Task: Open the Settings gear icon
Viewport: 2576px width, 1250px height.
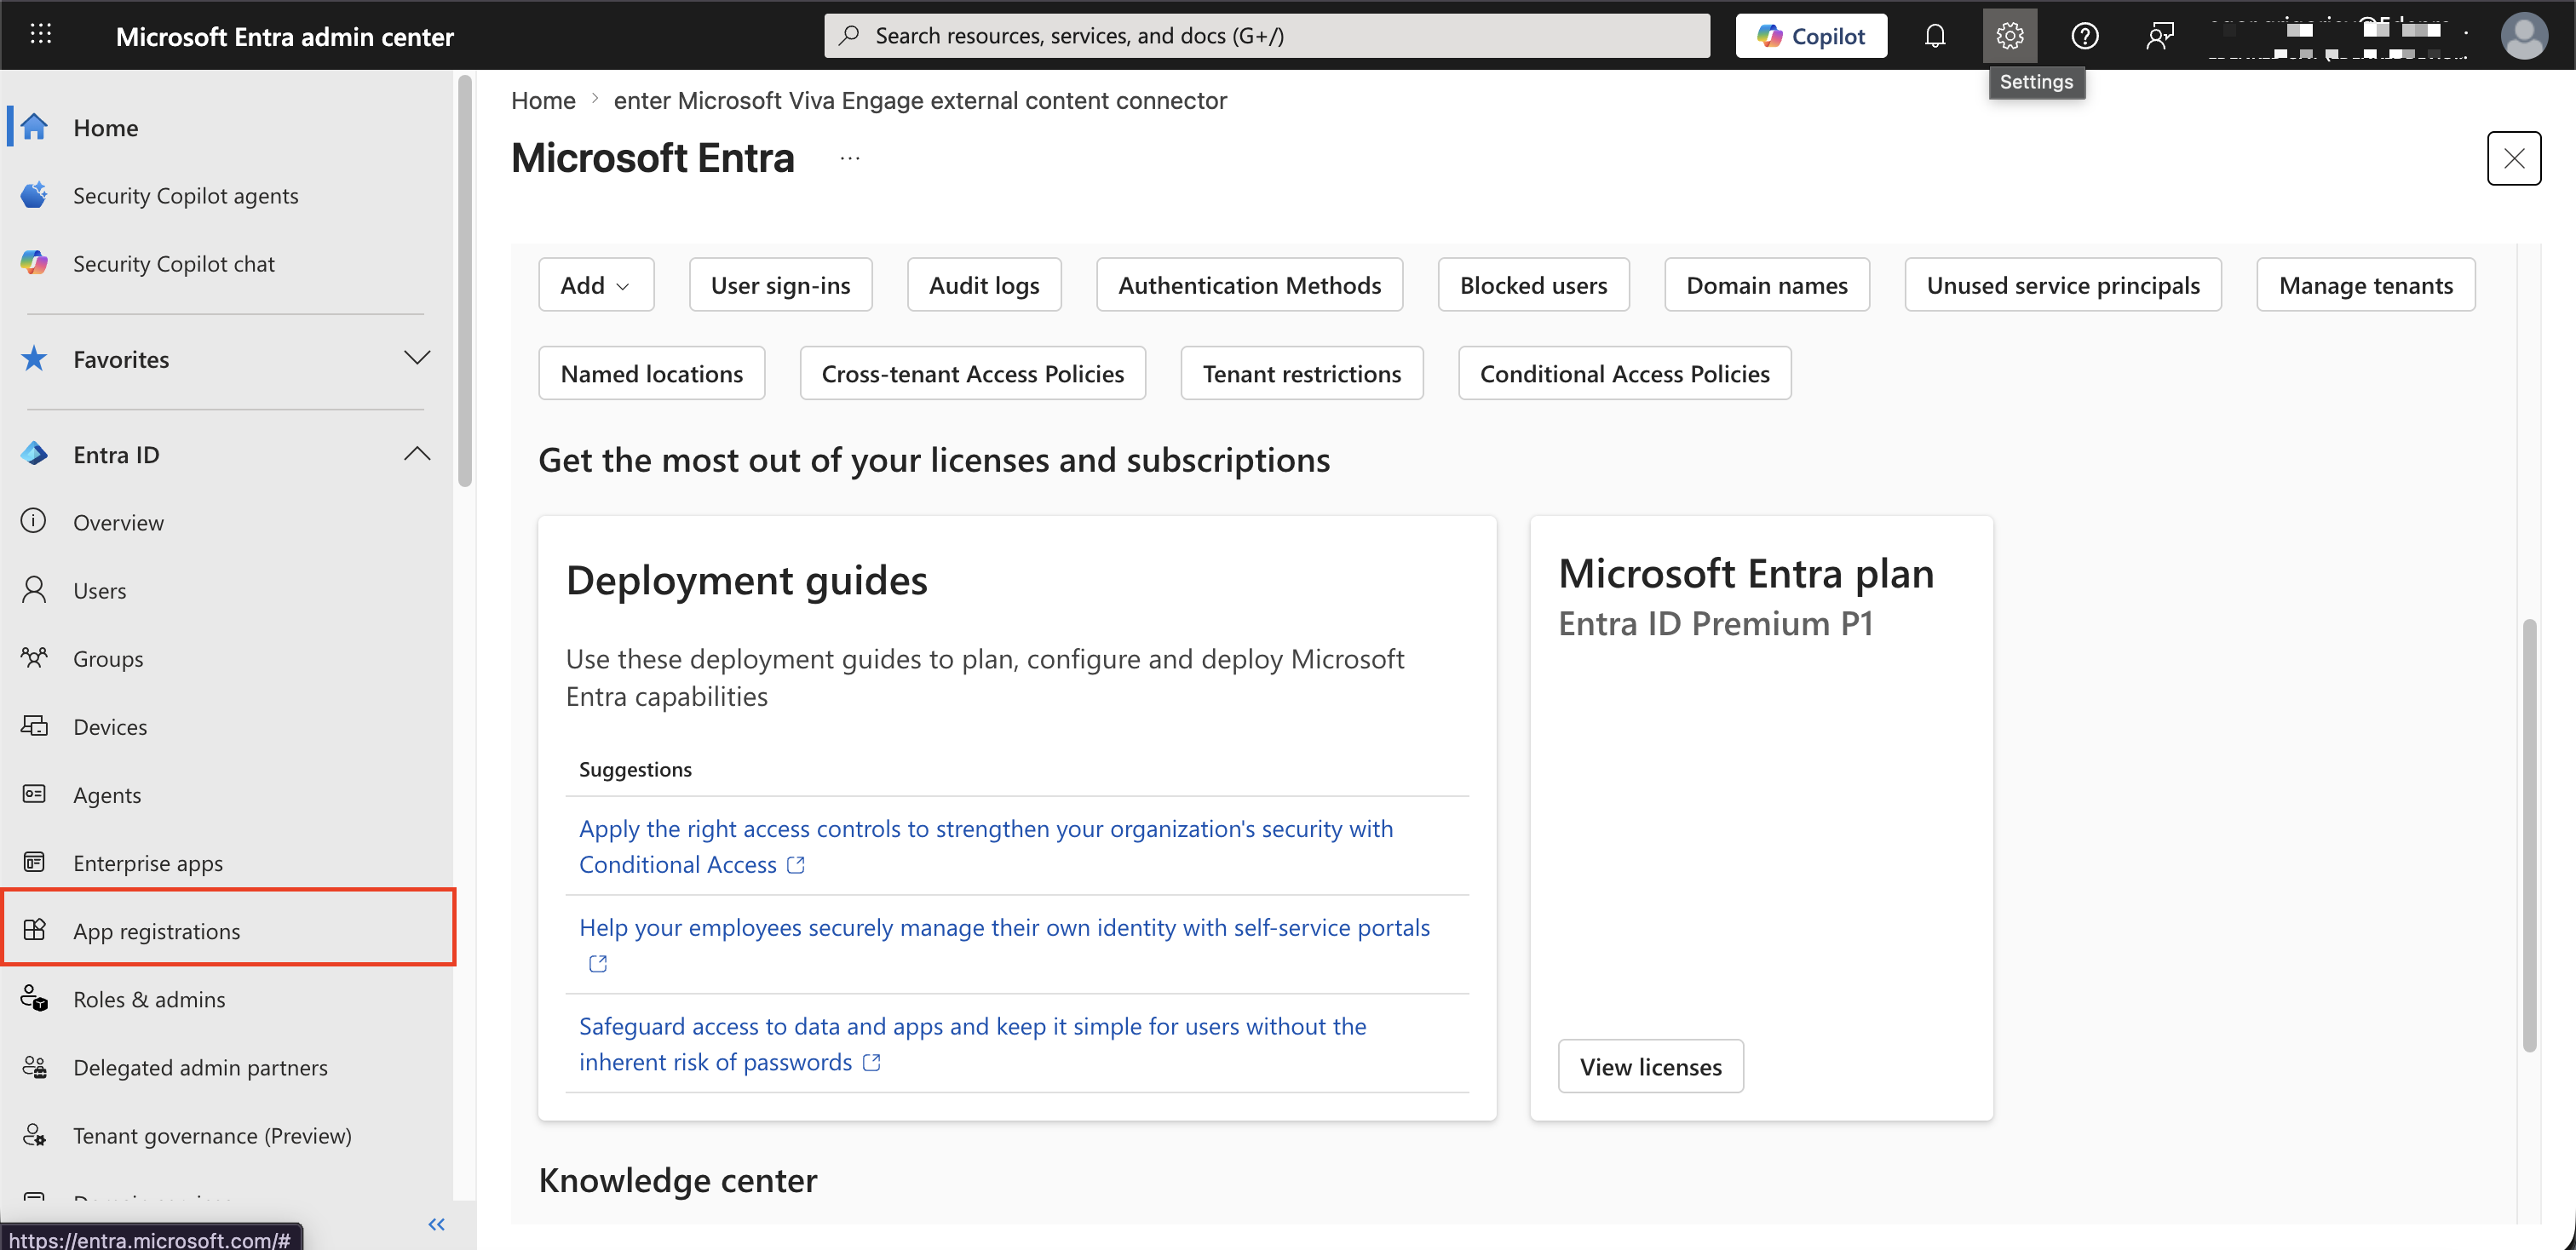Action: pyautogui.click(x=2009, y=36)
